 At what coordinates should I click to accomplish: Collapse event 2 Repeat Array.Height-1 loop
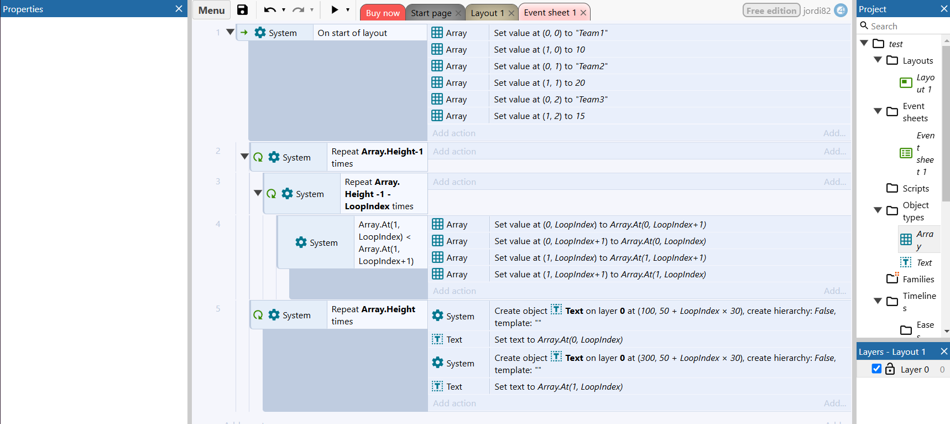point(244,157)
